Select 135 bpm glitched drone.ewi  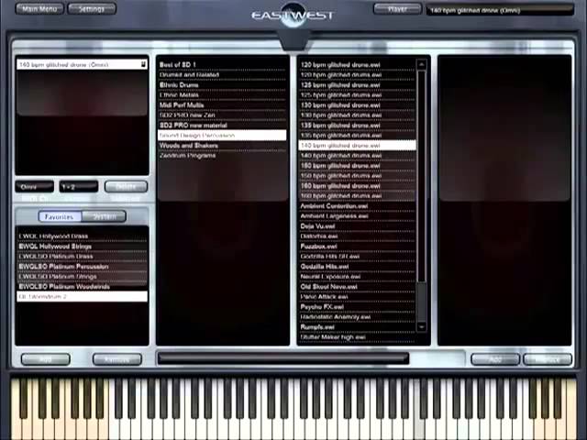click(x=357, y=125)
